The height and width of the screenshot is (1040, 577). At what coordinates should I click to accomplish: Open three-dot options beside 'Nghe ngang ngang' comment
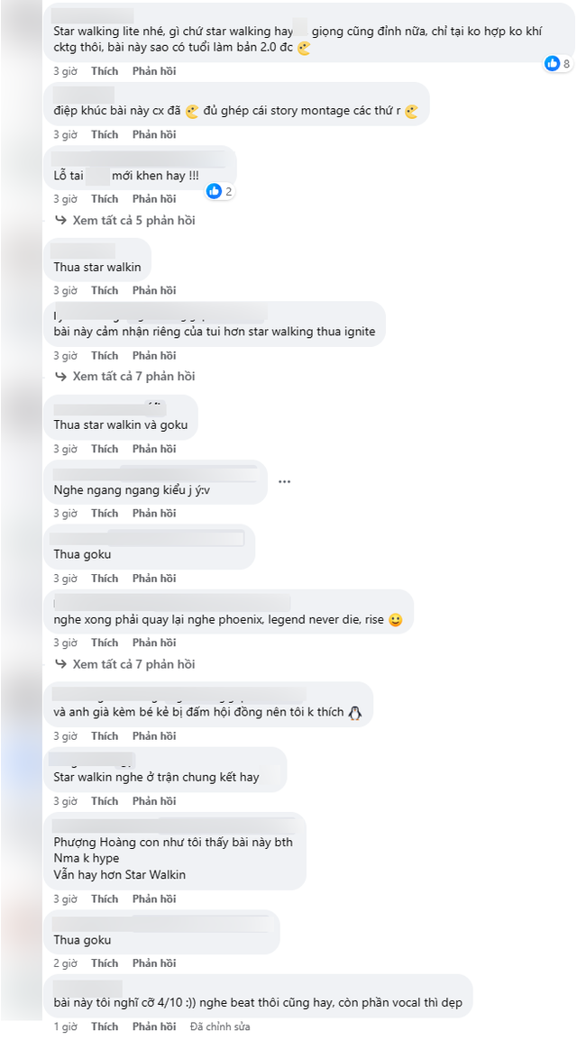coord(284,481)
